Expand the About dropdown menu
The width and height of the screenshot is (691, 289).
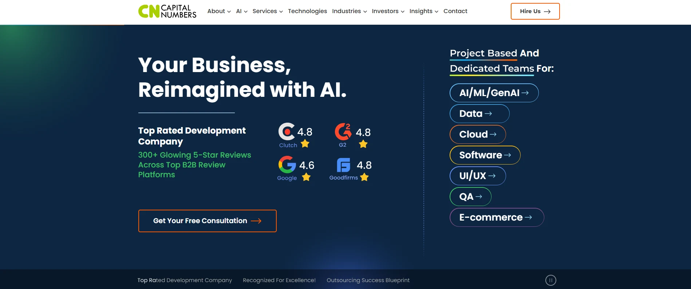point(219,11)
